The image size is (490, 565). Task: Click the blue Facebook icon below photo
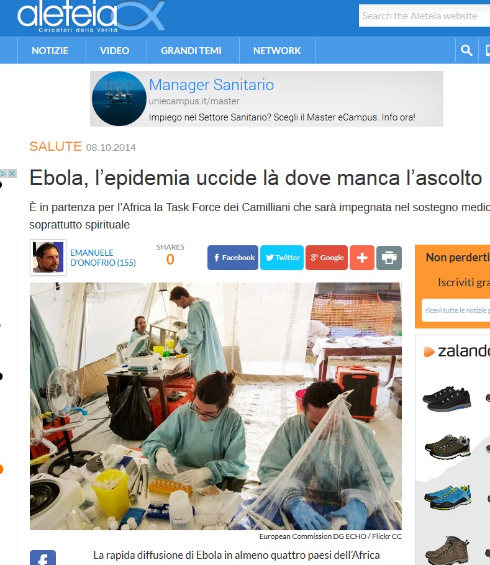(x=42, y=558)
